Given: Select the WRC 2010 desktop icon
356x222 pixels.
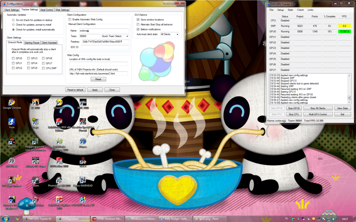Looking at the screenshot, I should pos(83,104).
